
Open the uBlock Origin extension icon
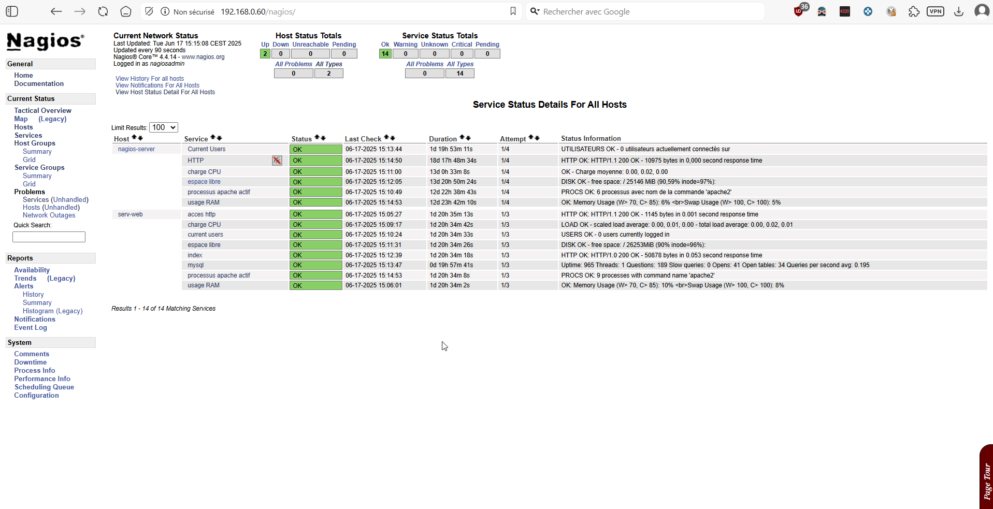tap(798, 11)
